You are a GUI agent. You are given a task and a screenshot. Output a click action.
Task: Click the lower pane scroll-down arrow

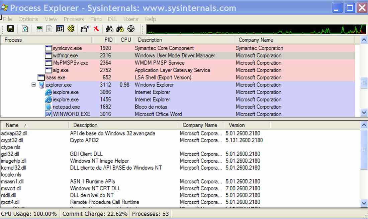coord(364,203)
